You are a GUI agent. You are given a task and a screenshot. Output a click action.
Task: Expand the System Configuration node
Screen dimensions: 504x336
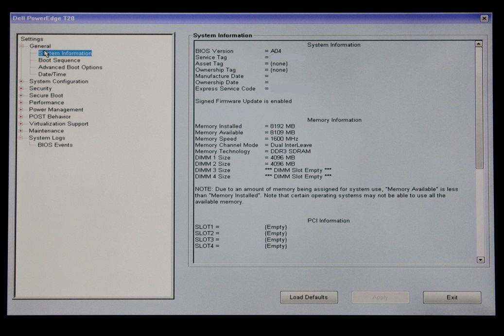pos(21,81)
